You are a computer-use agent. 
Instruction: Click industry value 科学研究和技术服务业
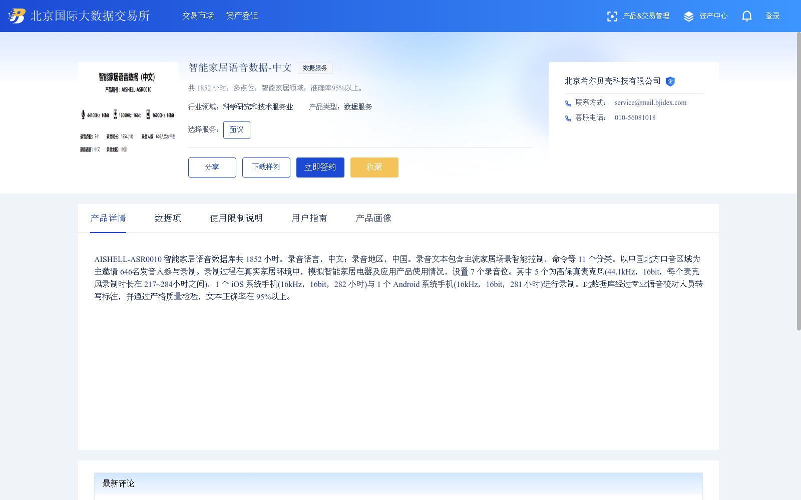[x=258, y=107]
